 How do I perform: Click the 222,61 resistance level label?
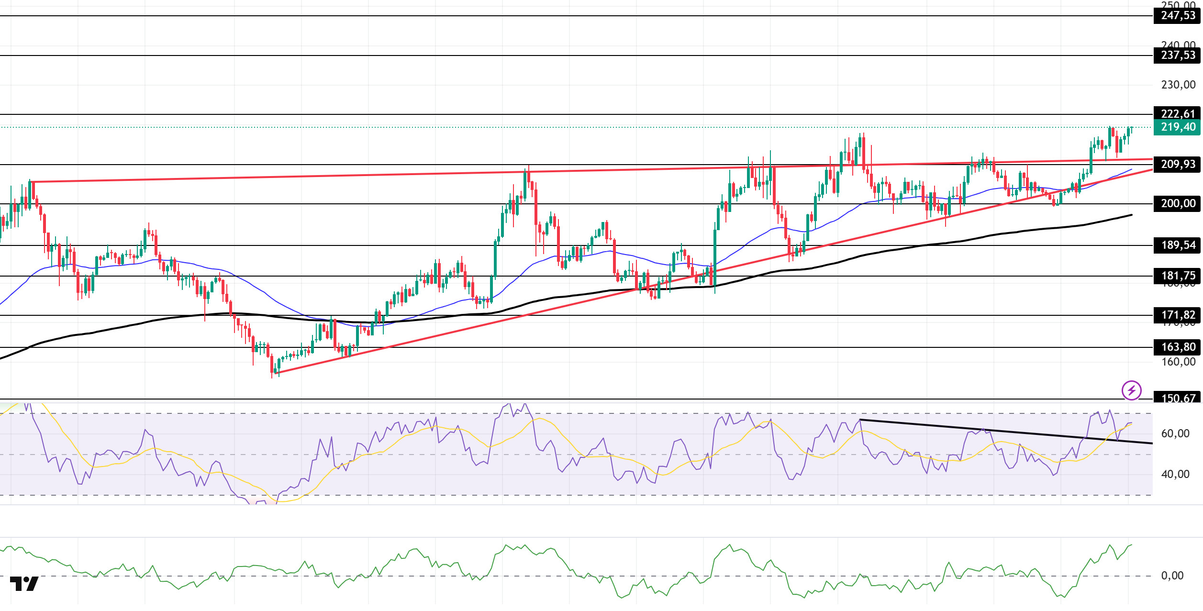(1177, 113)
